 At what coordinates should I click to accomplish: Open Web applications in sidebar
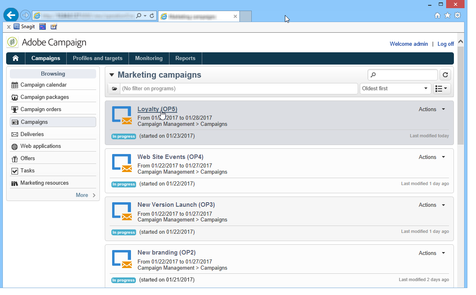(53, 146)
